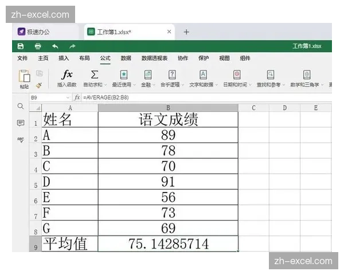The image size is (344, 275).
Task: Open the Text and Data functions icon
Action: click(x=204, y=74)
